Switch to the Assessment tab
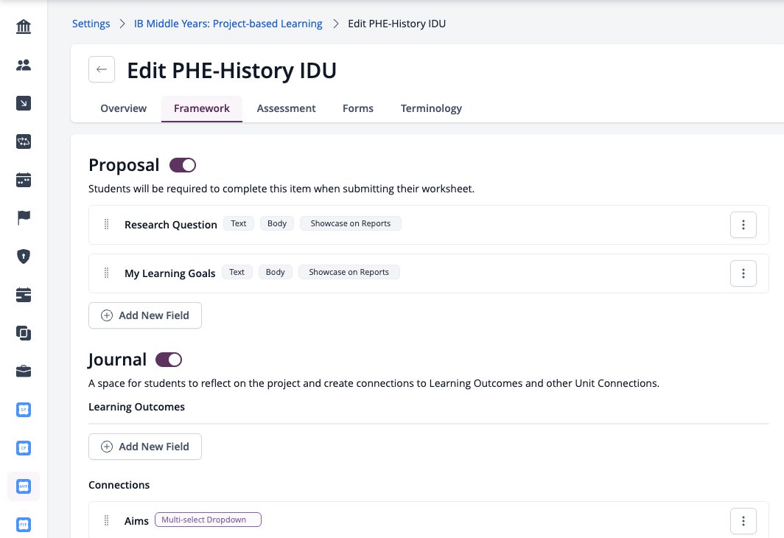The height and width of the screenshot is (538, 784). tap(286, 108)
